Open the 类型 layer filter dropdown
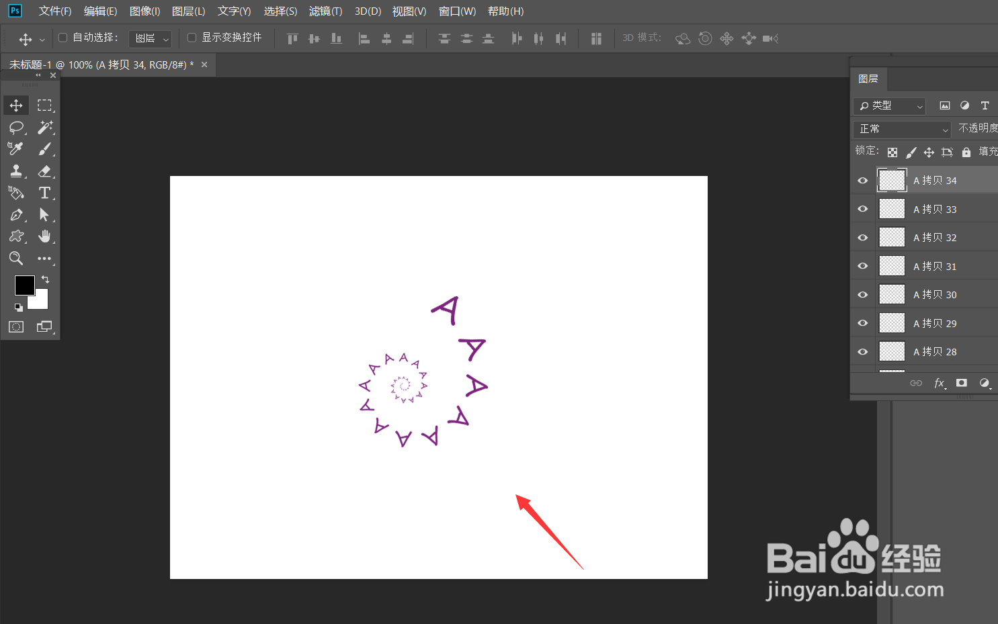Viewport: 998px width, 624px height. click(888, 105)
